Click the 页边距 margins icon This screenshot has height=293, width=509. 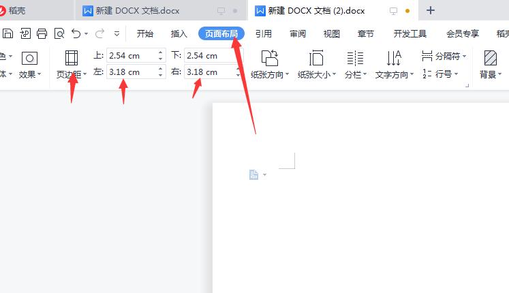coord(72,58)
